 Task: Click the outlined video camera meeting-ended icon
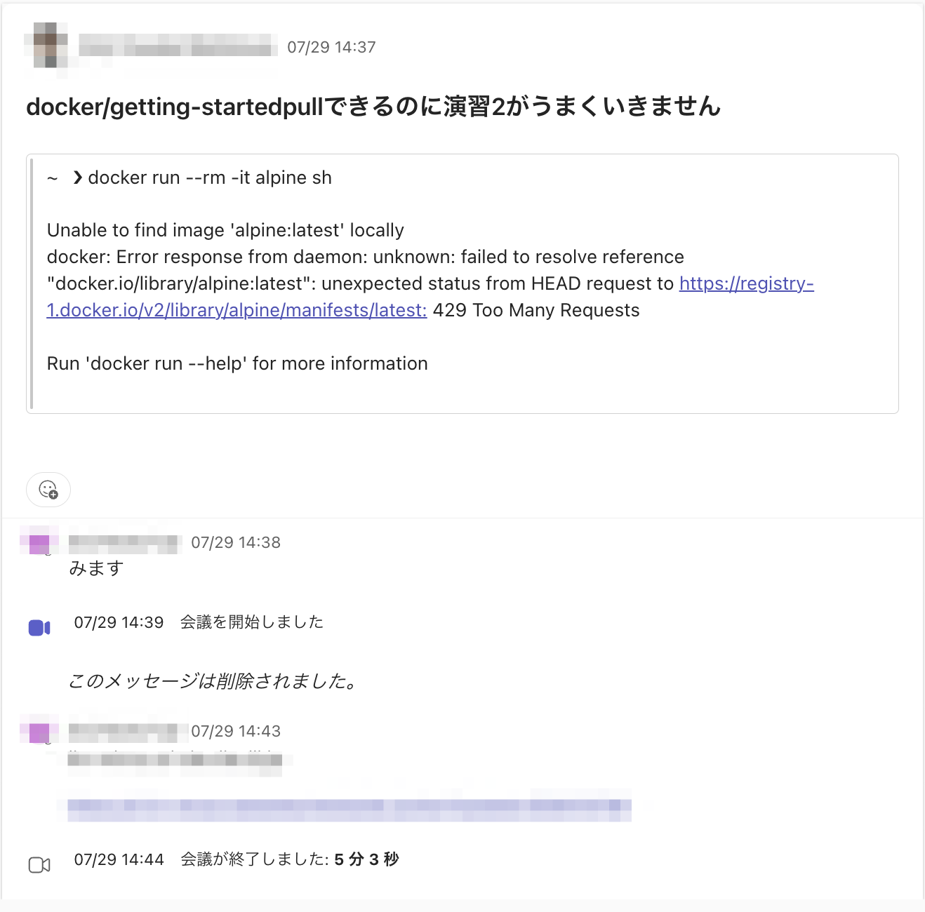pyautogui.click(x=39, y=865)
